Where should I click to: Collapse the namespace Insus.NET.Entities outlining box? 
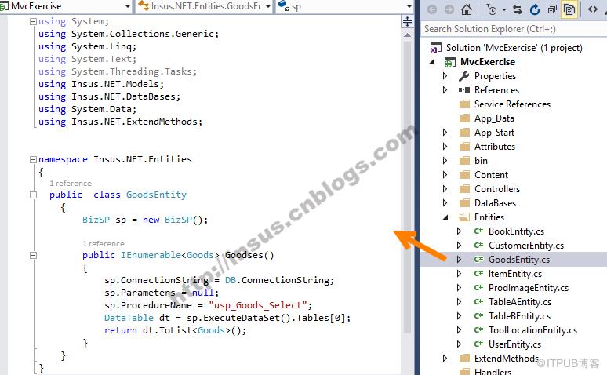[x=33, y=159]
